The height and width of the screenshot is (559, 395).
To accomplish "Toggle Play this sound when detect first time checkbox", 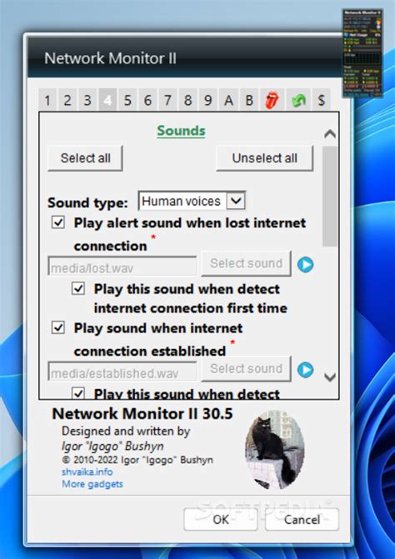I will [78, 288].
